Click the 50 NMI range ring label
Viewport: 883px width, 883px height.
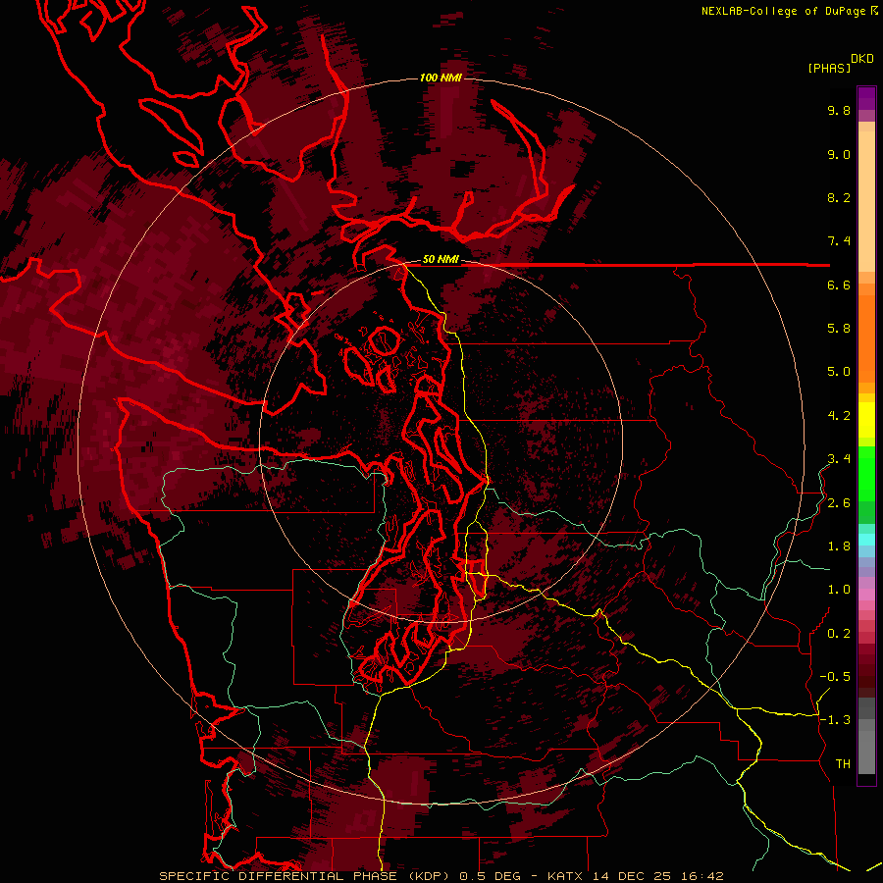[441, 259]
